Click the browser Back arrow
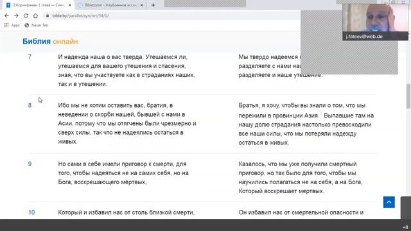The image size is (411, 231). 6,15
